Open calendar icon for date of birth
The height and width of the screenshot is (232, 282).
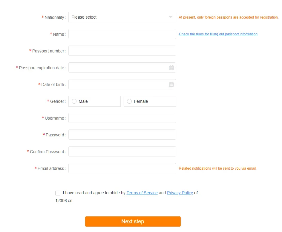171,85
